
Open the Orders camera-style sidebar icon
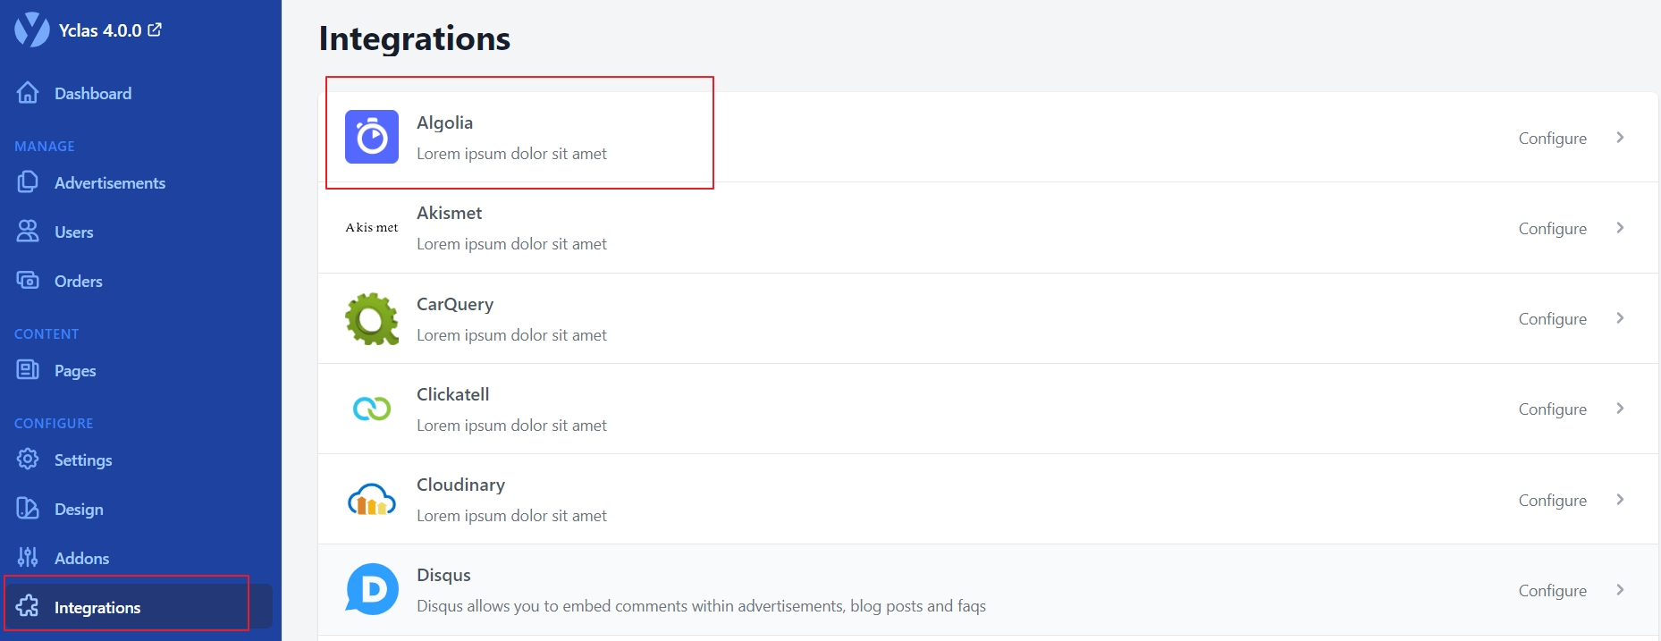point(28,280)
